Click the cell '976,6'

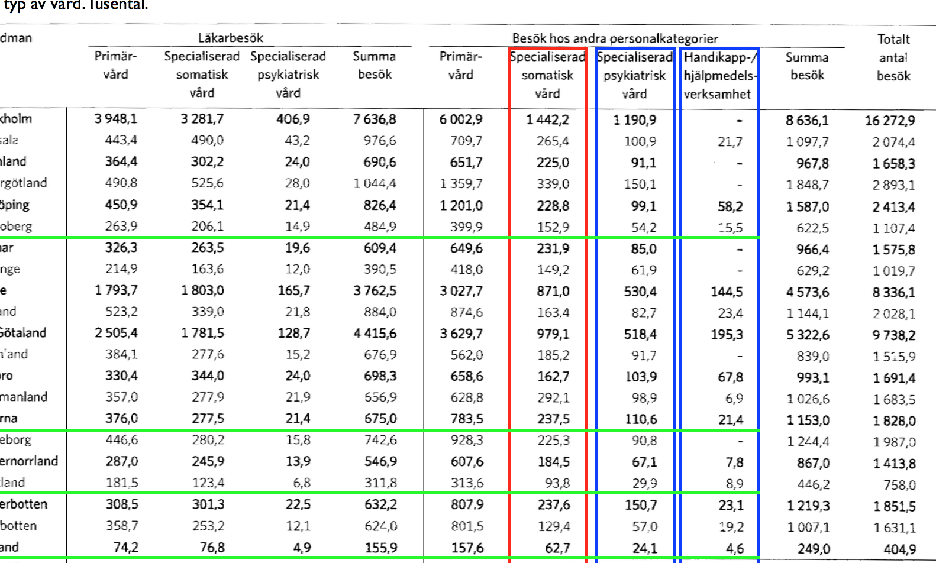tap(380, 141)
